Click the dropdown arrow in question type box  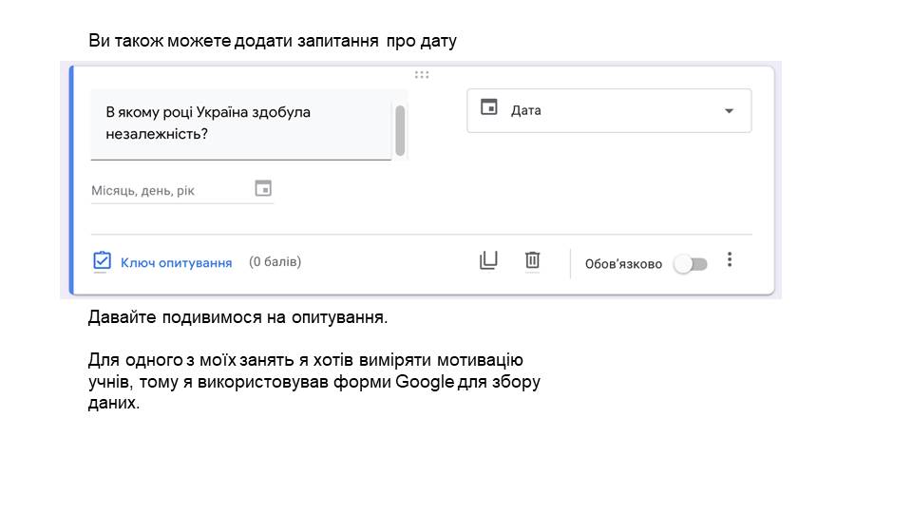point(729,110)
